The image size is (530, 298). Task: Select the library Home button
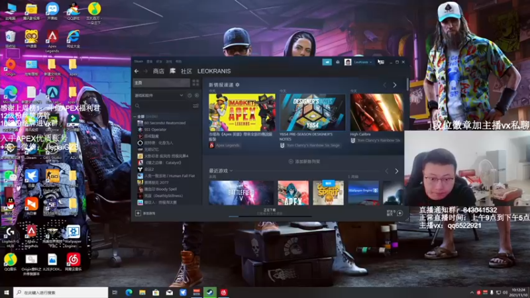(x=161, y=83)
